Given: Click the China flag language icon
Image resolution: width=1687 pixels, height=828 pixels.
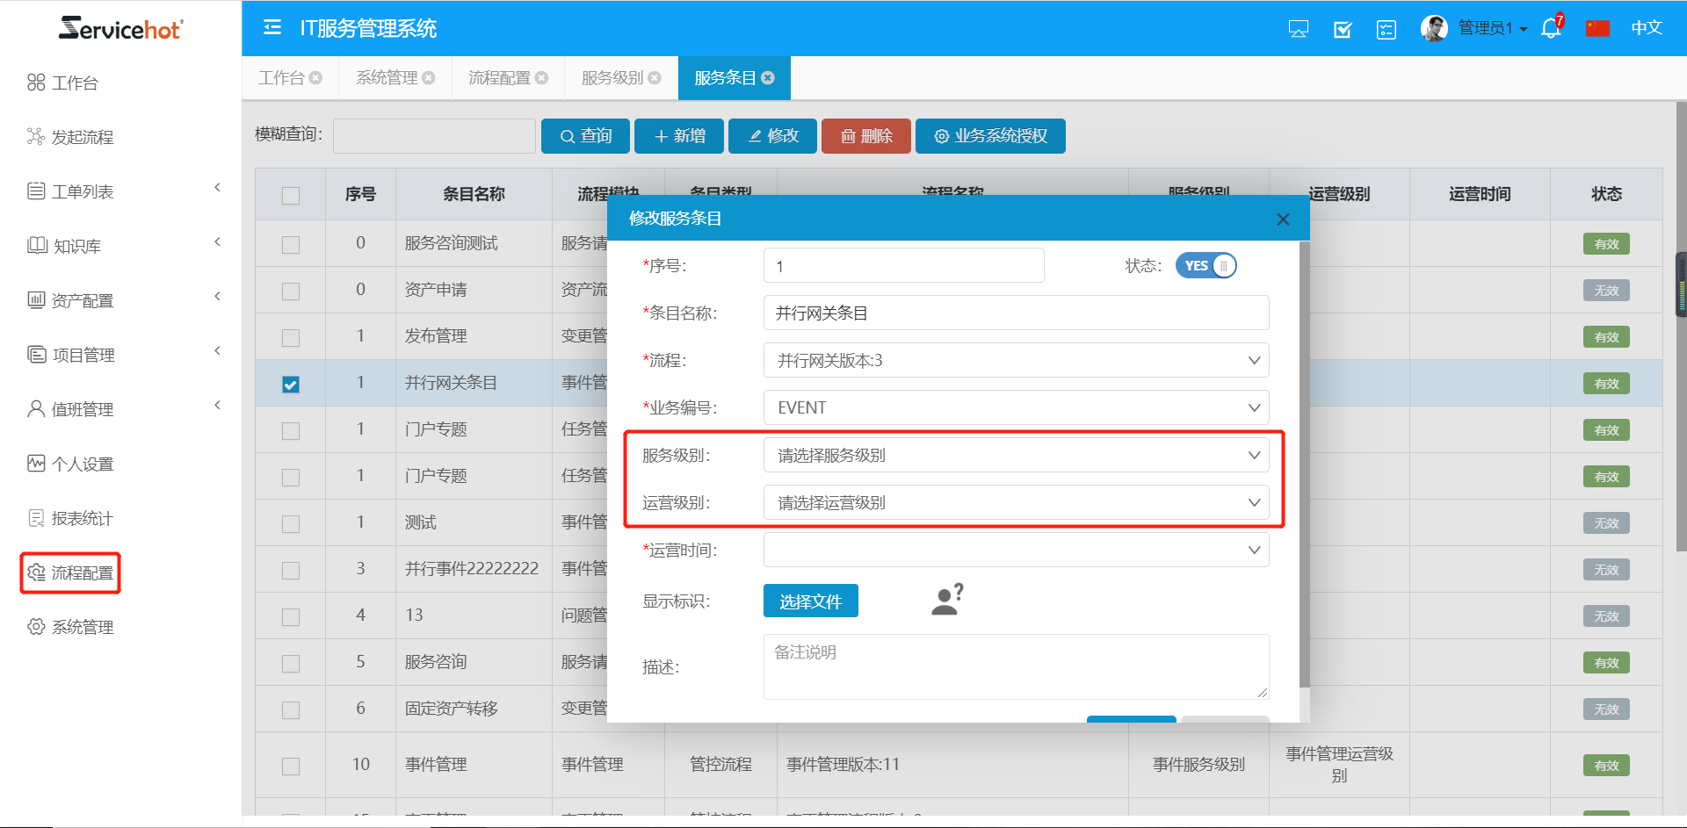Looking at the screenshot, I should tap(1596, 28).
